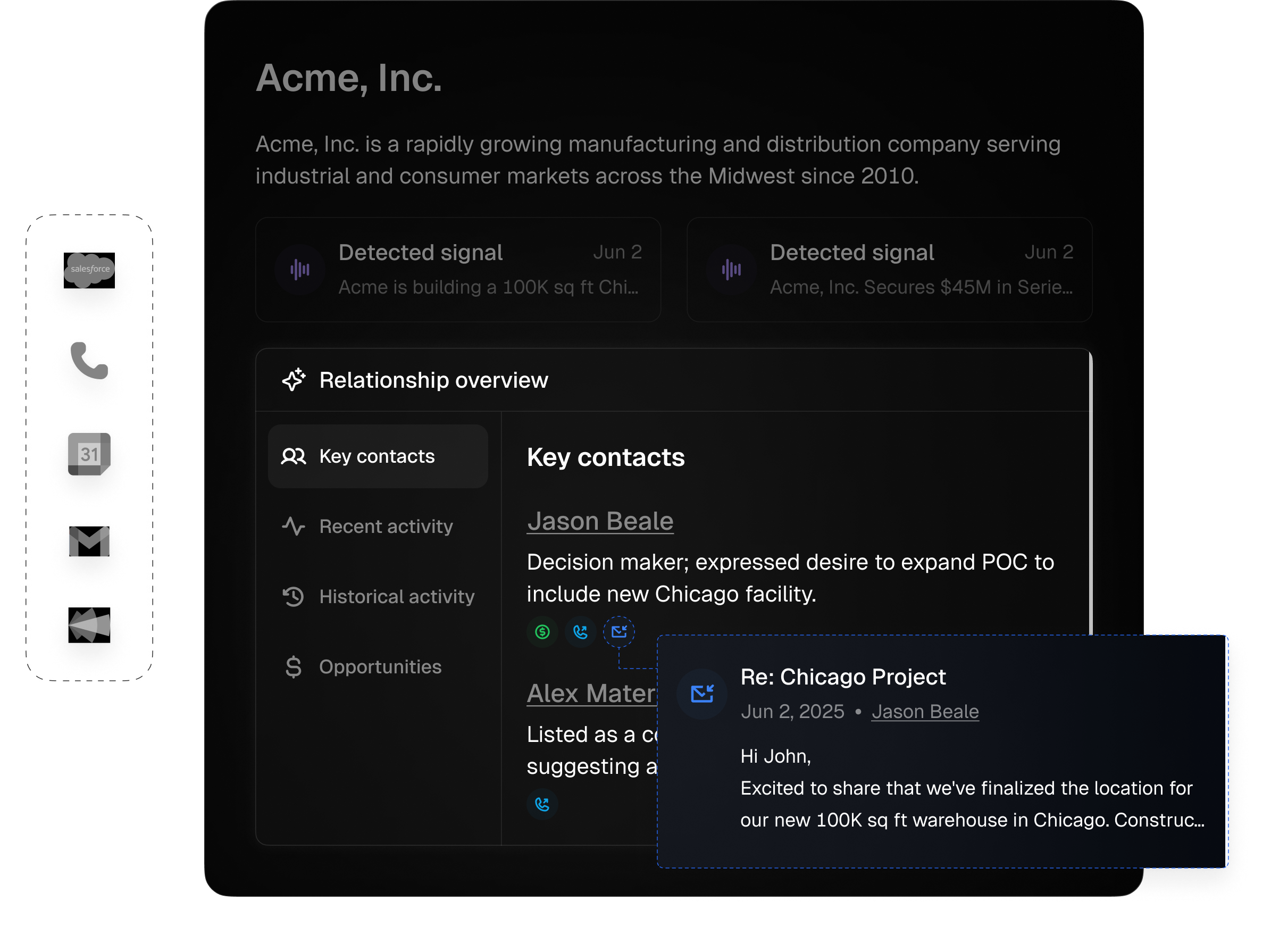Open Jason Beale's contact profile

(600, 520)
